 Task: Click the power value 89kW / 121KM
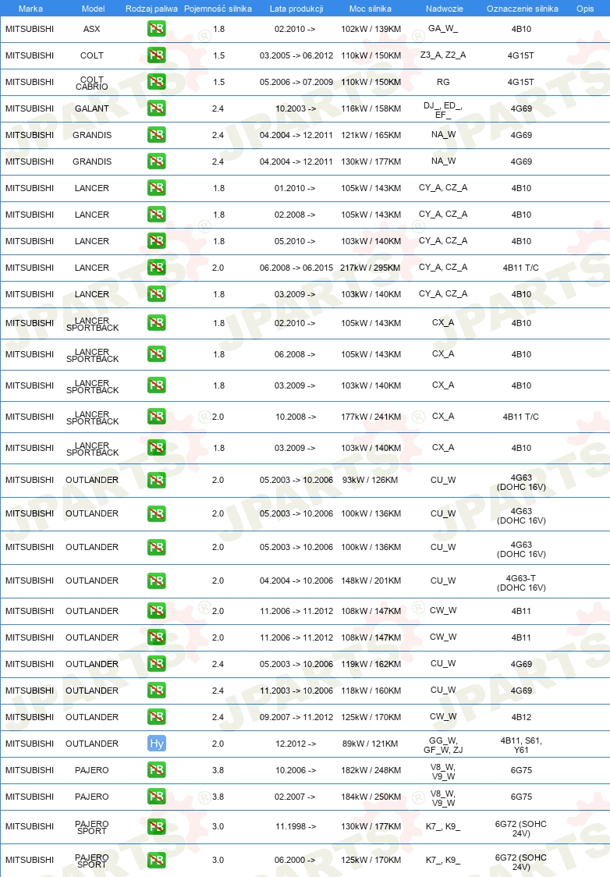371,744
